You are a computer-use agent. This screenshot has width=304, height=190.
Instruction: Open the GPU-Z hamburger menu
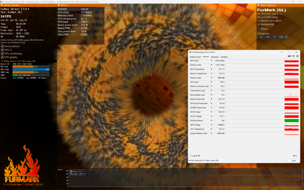click(x=297, y=56)
